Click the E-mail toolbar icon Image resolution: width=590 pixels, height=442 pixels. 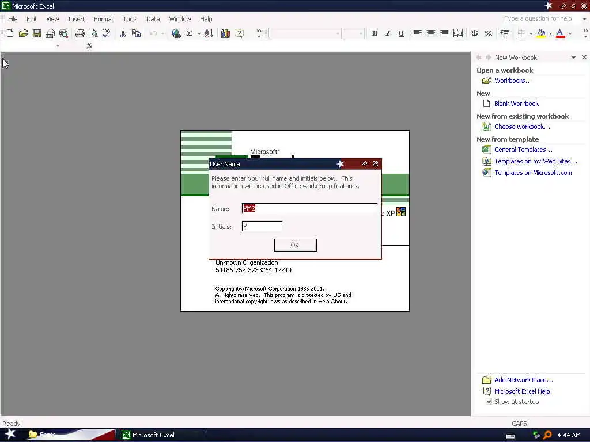(50, 33)
